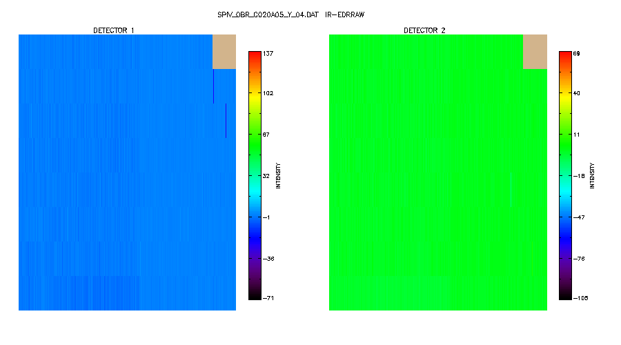
Task: Click the tan missing-data block in Detector 2
Action: pyautogui.click(x=535, y=52)
